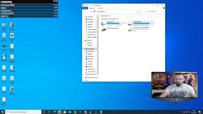Click the navigation pane vertical scrollbar
203x114 pixels.
click(x=98, y=45)
